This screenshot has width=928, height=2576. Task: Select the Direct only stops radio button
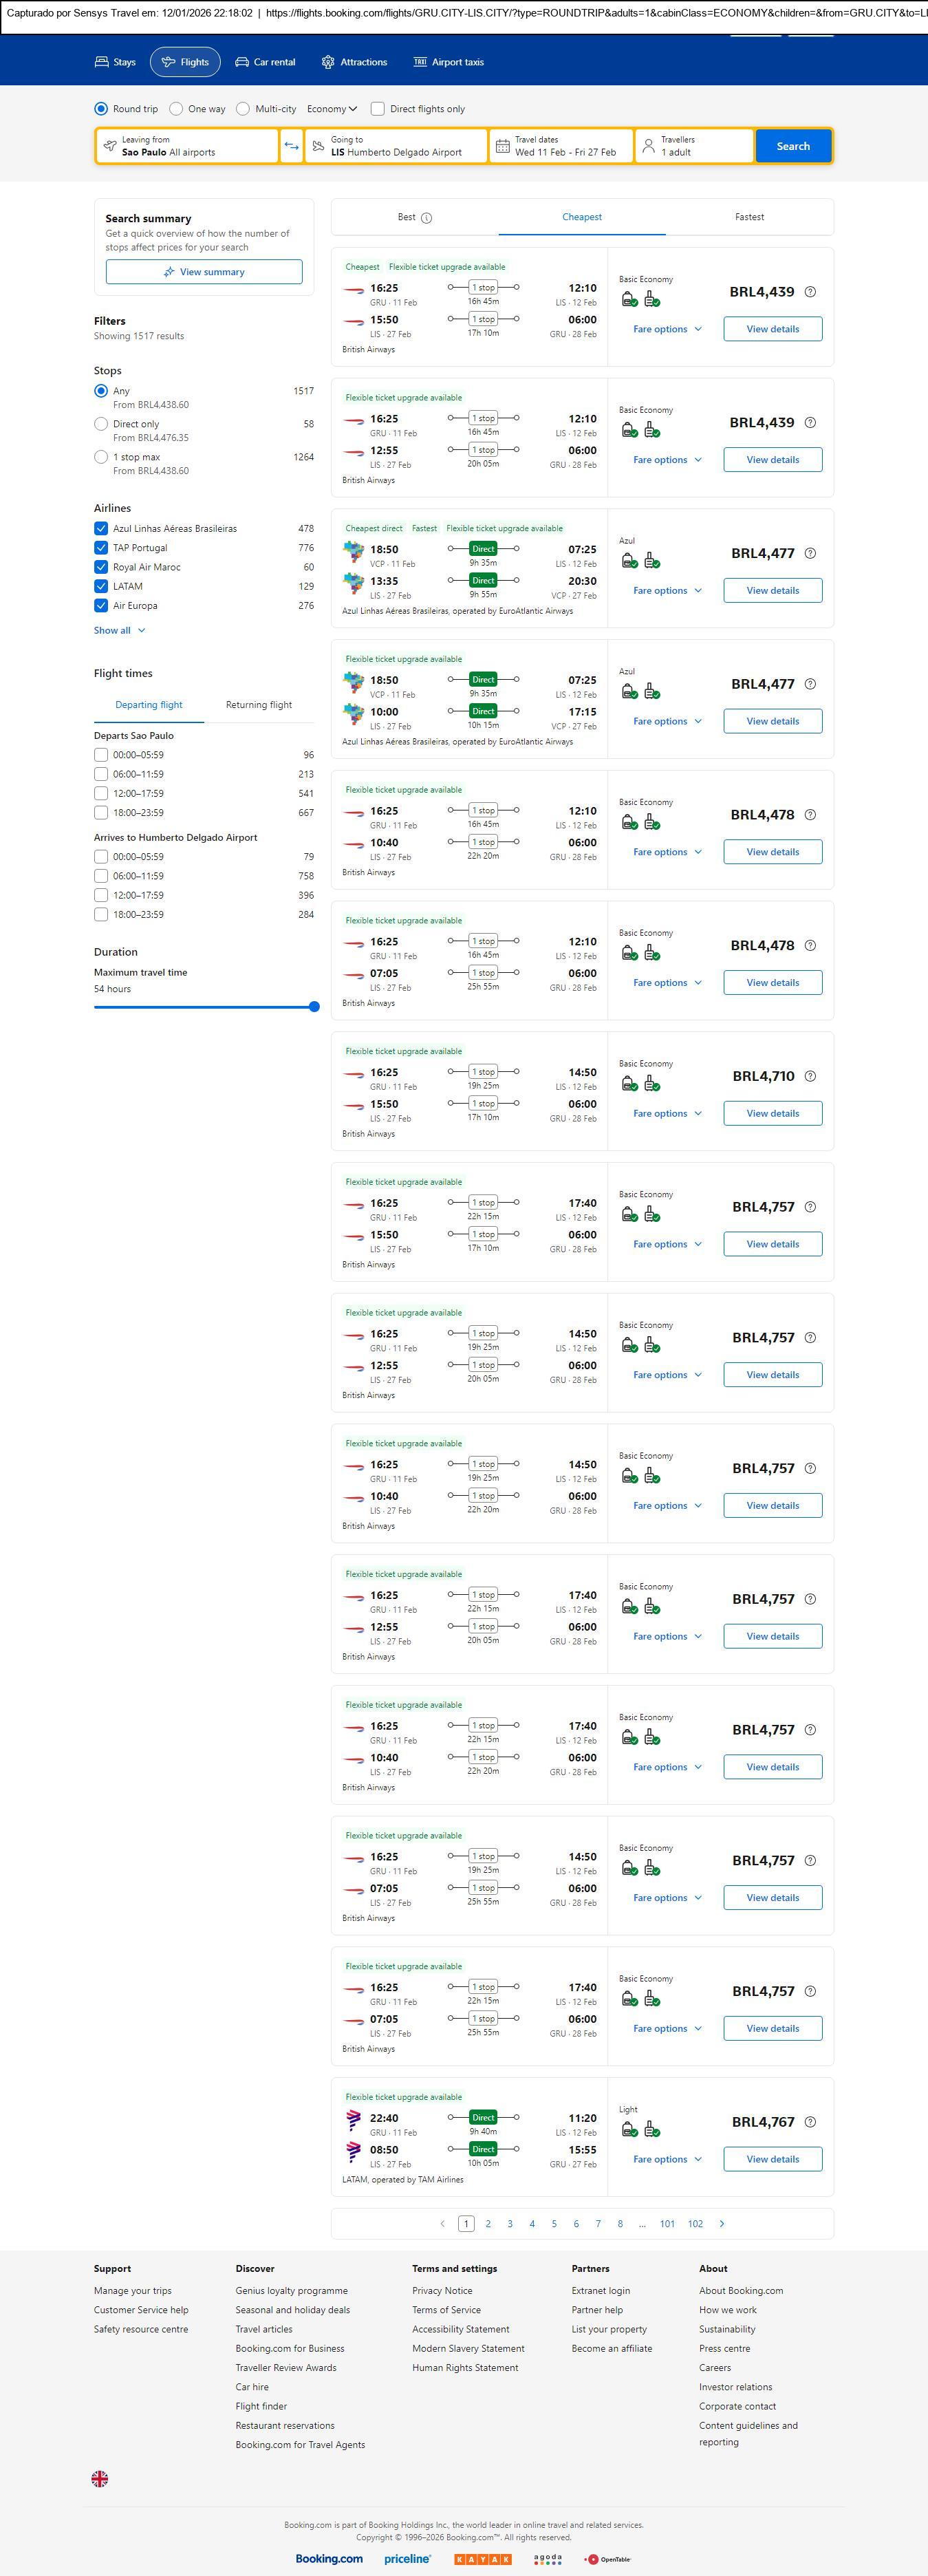pos(101,424)
